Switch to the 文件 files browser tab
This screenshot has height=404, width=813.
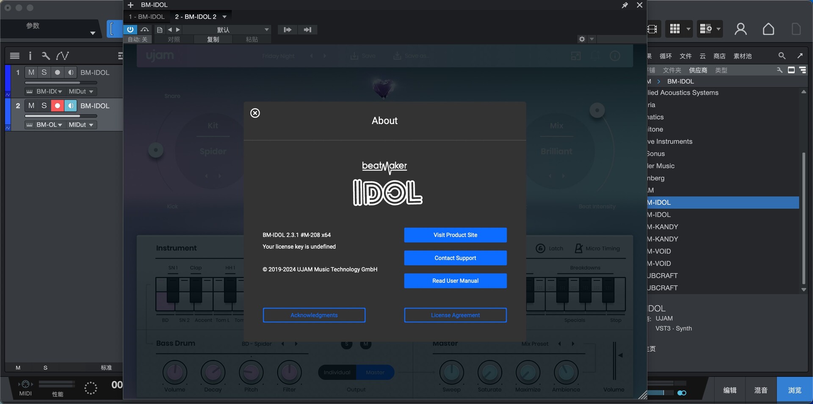point(686,56)
